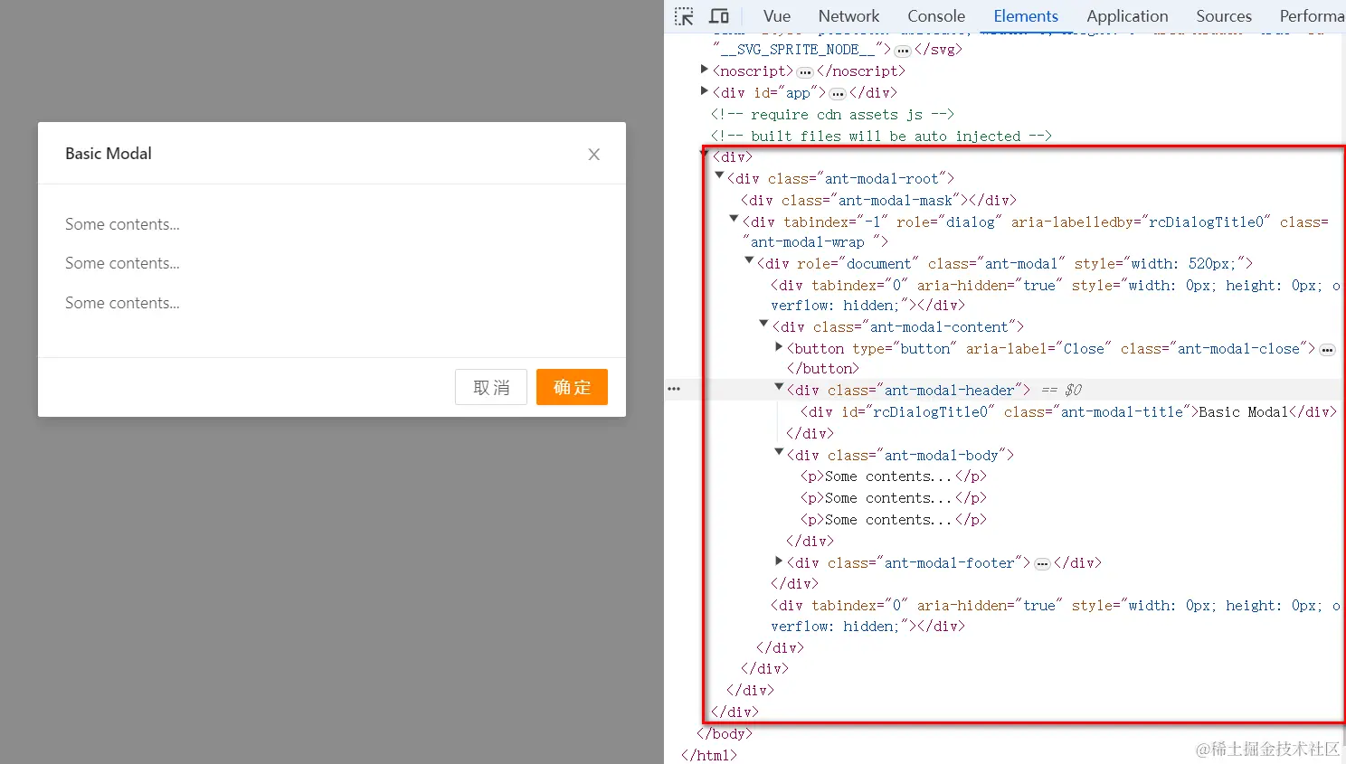The width and height of the screenshot is (1346, 764).
Task: Select the closing body tag row
Action: click(x=725, y=734)
